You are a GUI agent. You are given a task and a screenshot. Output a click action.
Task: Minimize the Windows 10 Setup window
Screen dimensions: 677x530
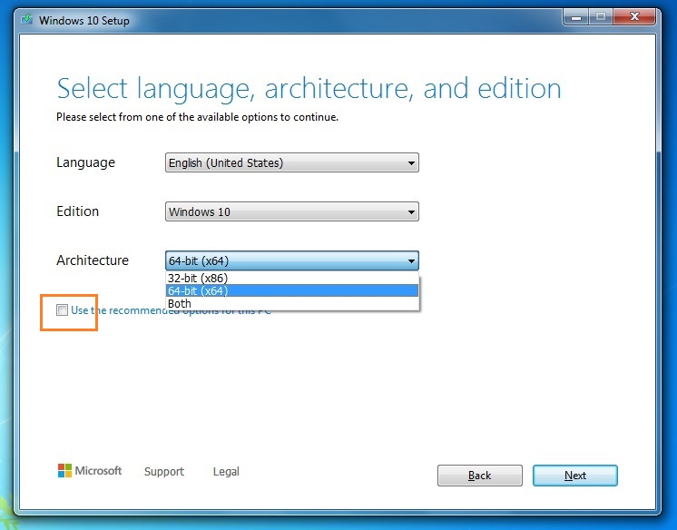[576, 17]
